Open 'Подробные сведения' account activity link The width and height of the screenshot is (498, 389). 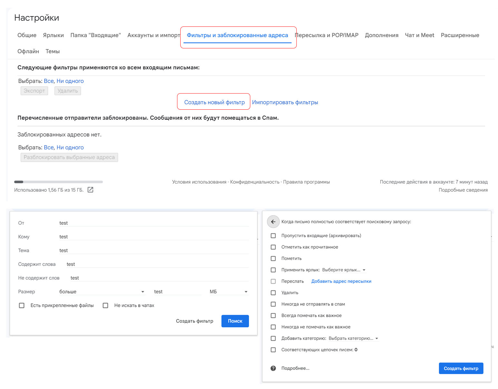[x=463, y=190]
